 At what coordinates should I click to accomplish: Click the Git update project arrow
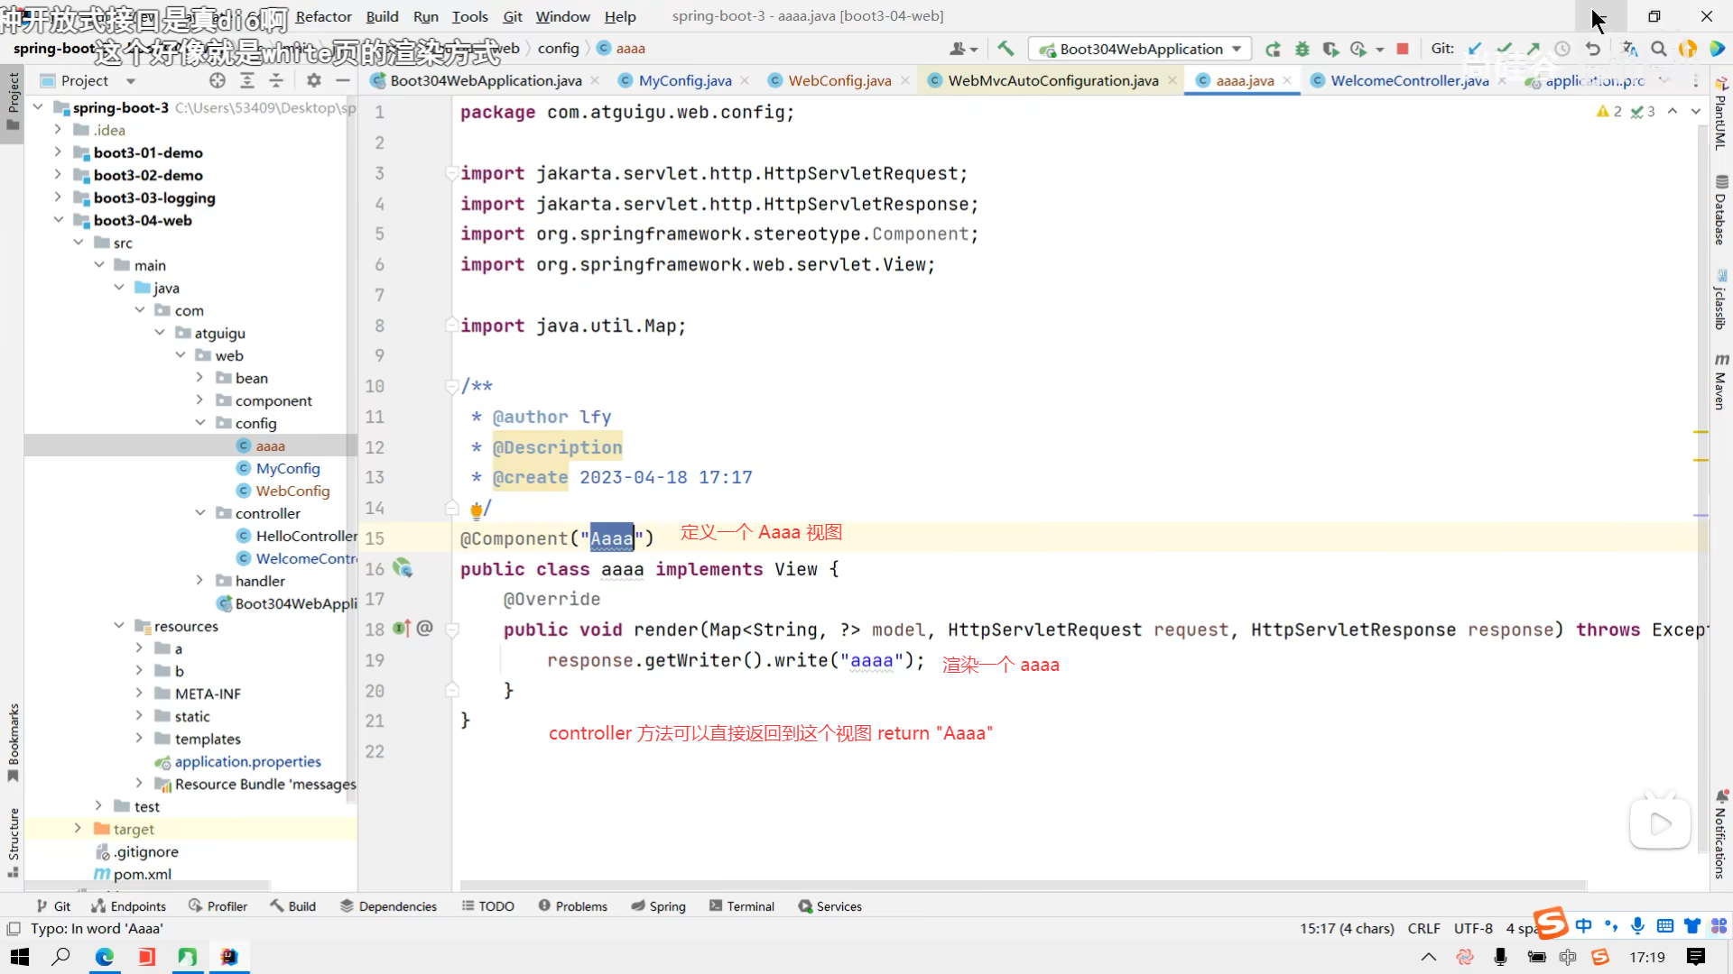click(x=1475, y=49)
